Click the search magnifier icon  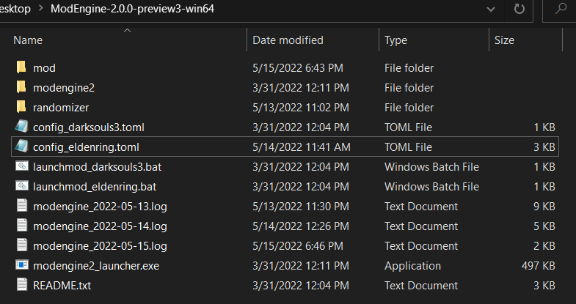pyautogui.click(x=561, y=10)
